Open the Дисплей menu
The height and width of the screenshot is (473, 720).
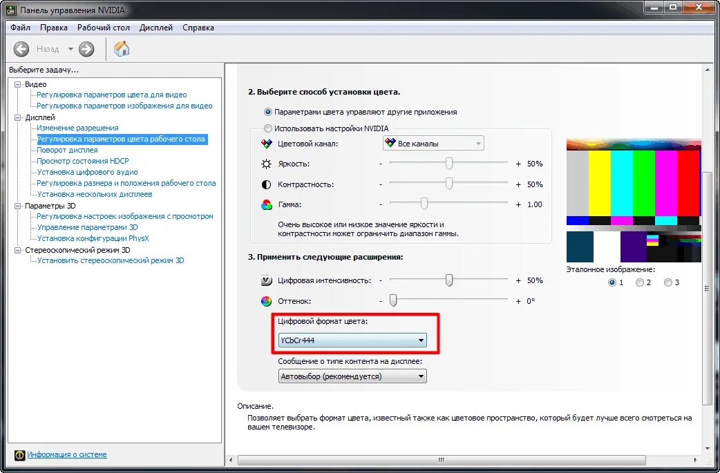point(156,28)
